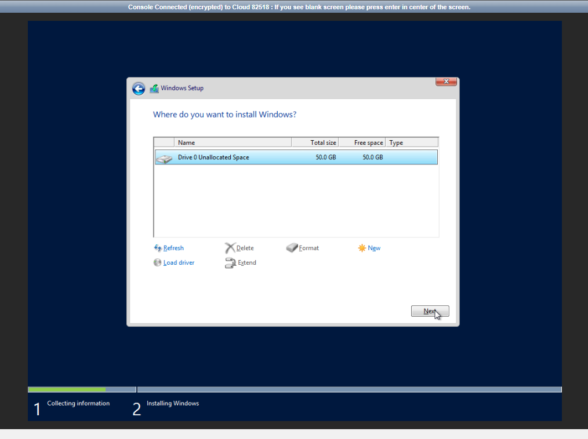This screenshot has height=439, width=588.
Task: Click the Delete partition option
Action: click(245, 248)
